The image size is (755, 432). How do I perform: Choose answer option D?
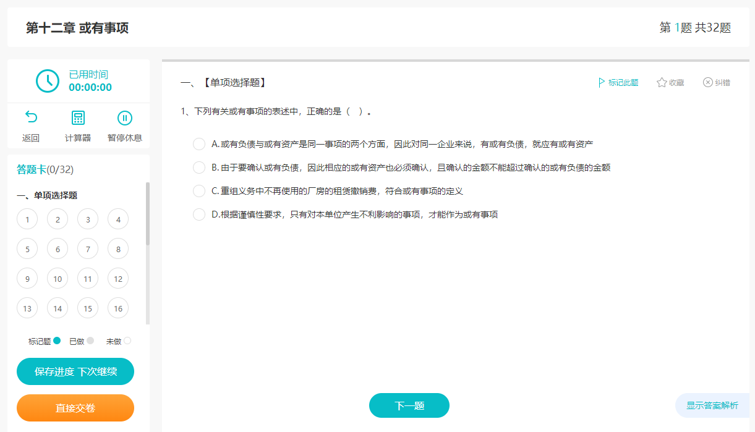point(199,214)
